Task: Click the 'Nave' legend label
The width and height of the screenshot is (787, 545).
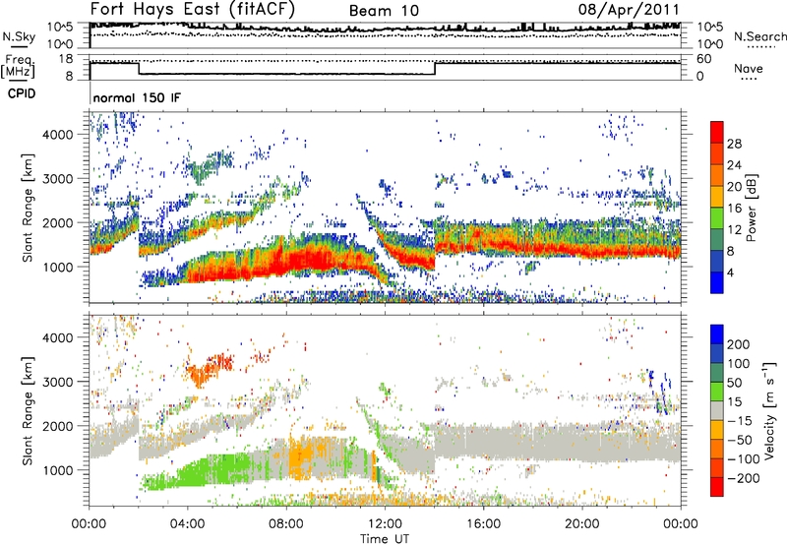Action: [x=749, y=68]
